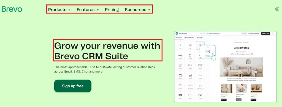Image resolution: width=282 pixels, height=107 pixels.
Task: Pick the Button block
Action: [x=180, y=56]
